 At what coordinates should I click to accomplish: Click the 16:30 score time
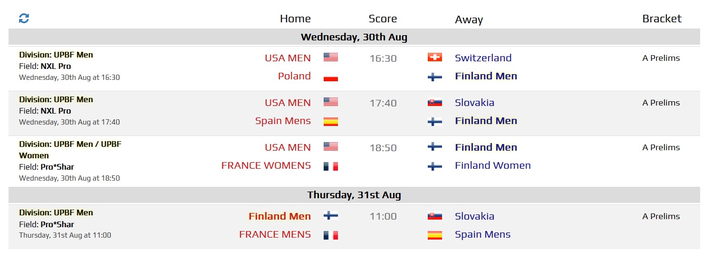pos(383,58)
